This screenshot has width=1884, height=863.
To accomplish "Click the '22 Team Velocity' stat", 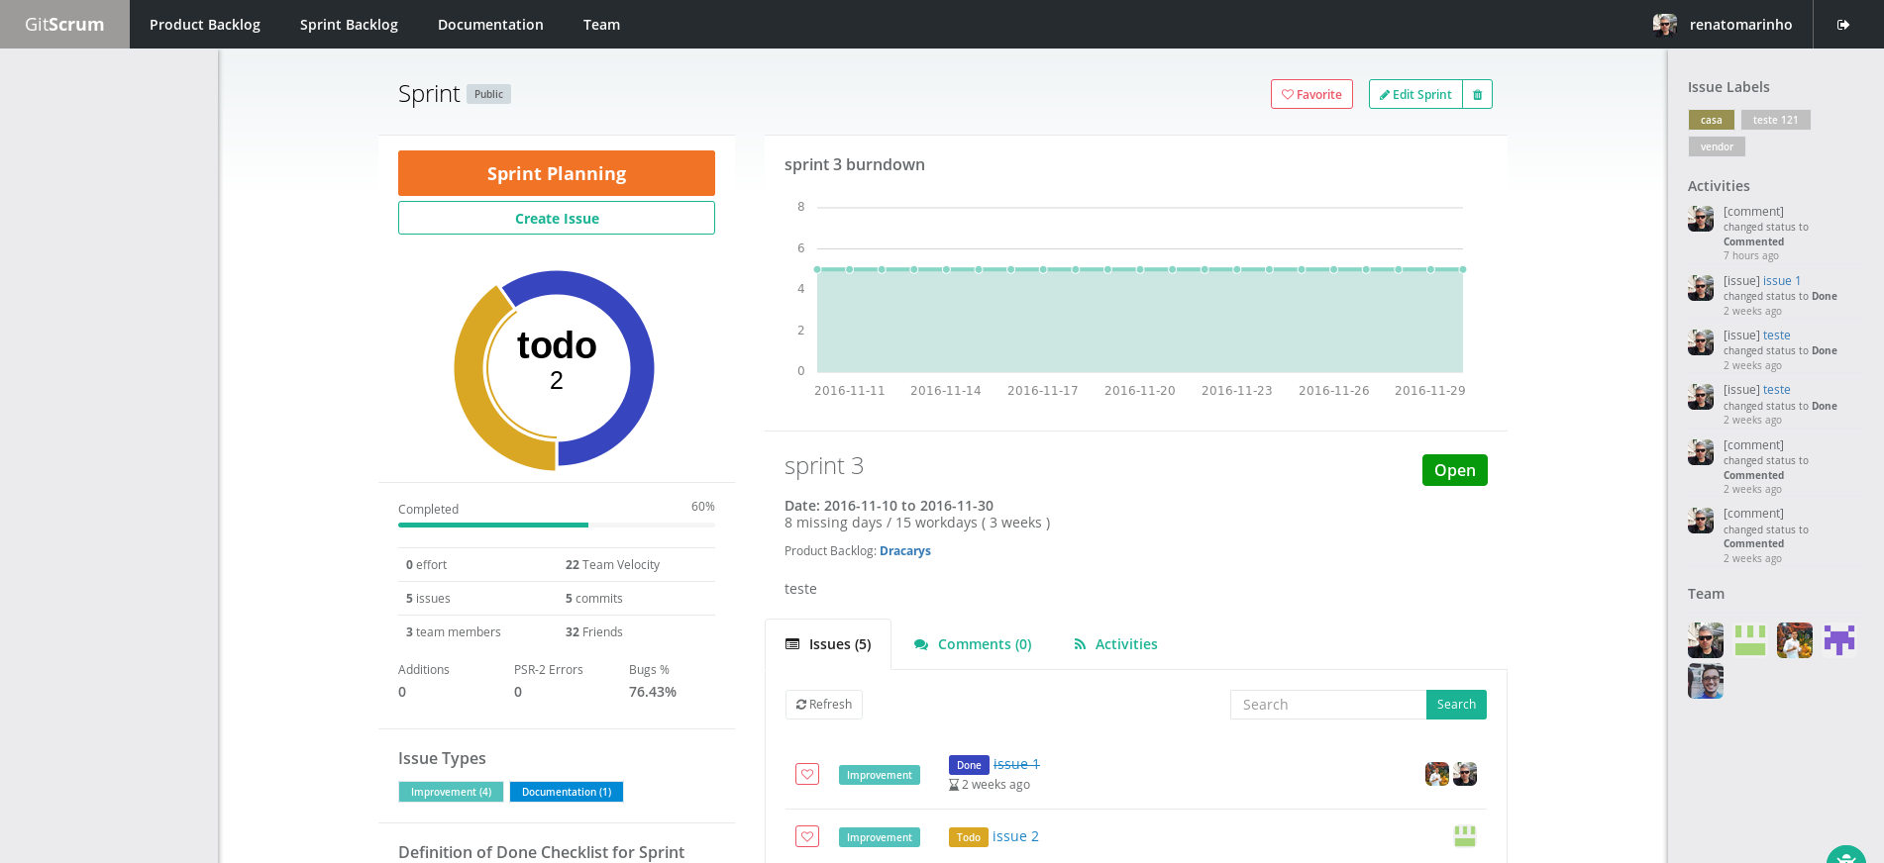I will pyautogui.click(x=612, y=565).
